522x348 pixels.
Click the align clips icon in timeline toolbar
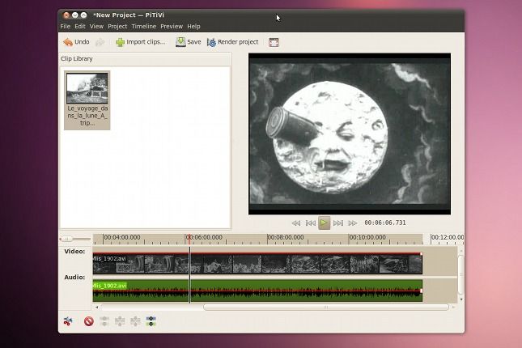[x=151, y=321]
